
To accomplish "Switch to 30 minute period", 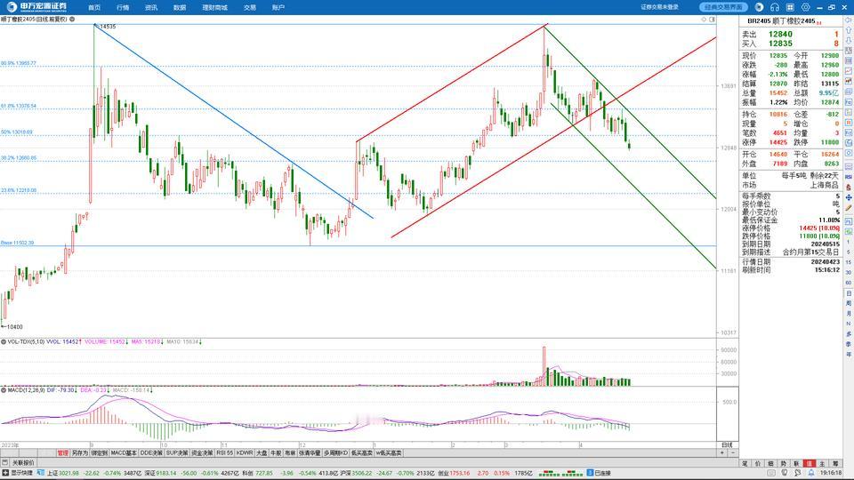I will 849,273.
